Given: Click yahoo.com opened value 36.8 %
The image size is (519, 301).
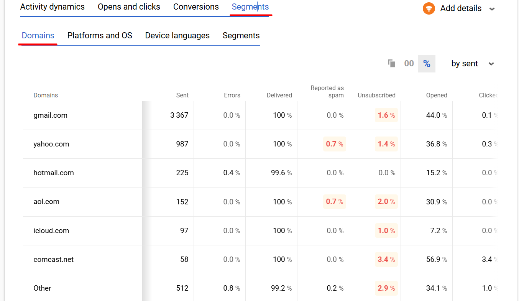Looking at the screenshot, I should (437, 144).
